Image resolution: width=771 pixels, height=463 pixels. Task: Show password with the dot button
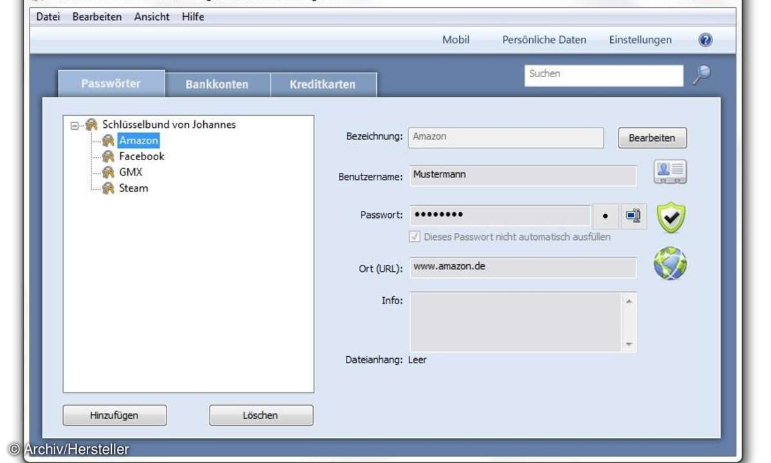coord(605,216)
